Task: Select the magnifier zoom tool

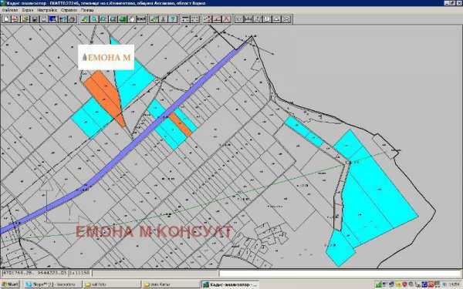Action: 94,19
